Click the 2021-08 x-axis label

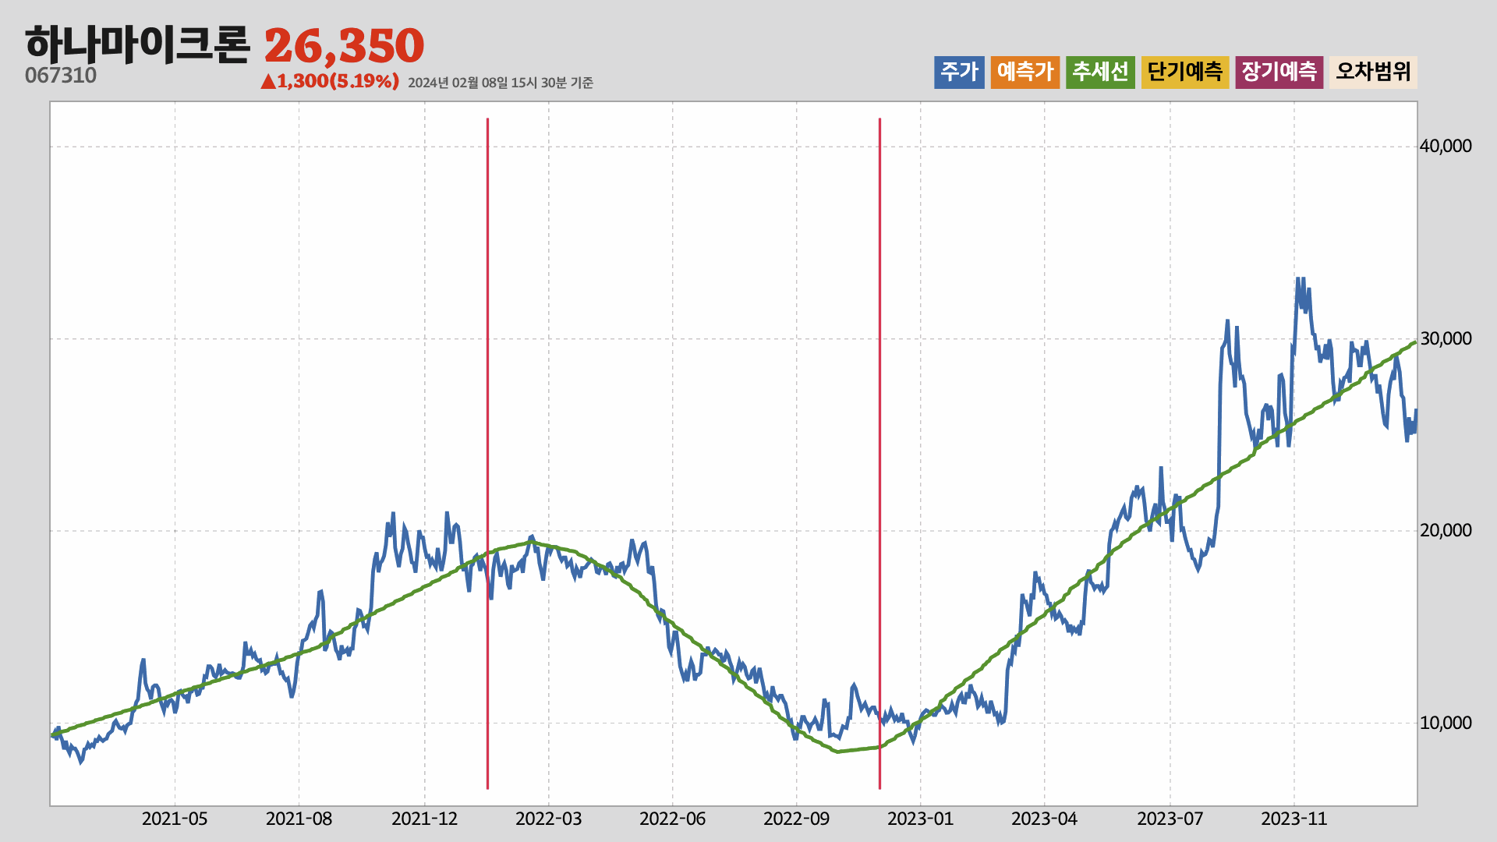click(x=299, y=819)
